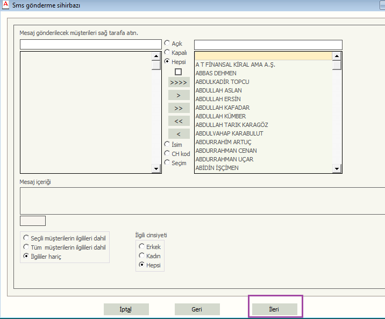Pick ABDURRAHMAN CENAN from the list
This screenshot has height=319, width=385.
tap(226, 151)
